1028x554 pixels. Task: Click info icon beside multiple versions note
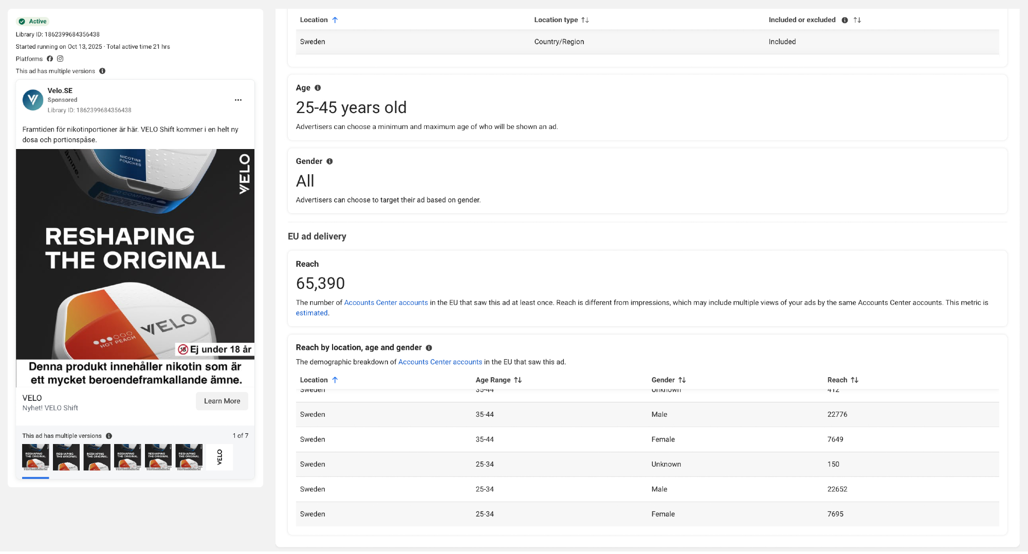[x=102, y=71]
